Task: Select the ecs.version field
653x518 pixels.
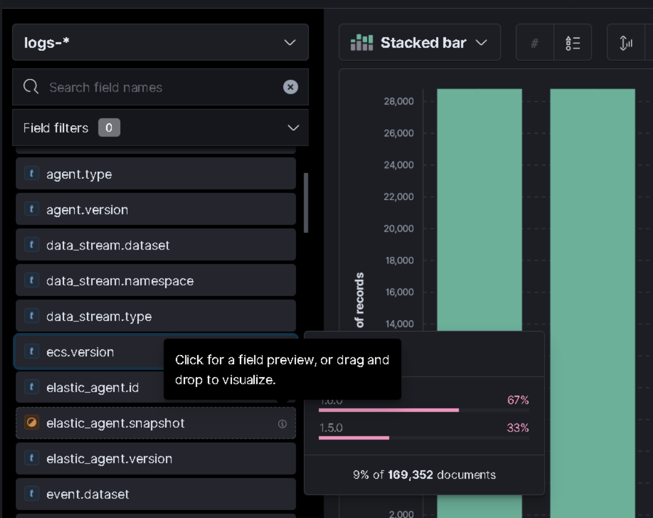Action: tap(89, 352)
